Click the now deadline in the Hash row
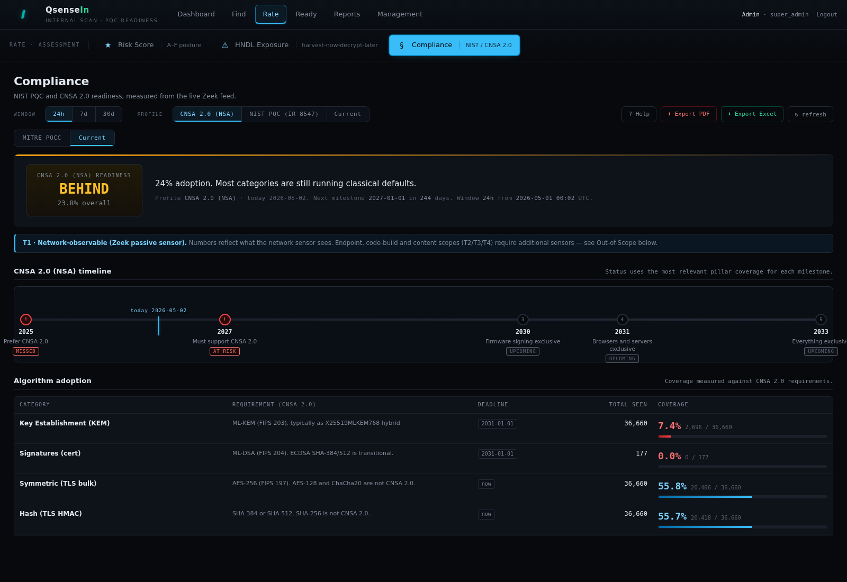Screen dimensions: 847x582 [x=486, y=514]
